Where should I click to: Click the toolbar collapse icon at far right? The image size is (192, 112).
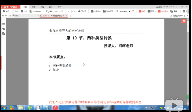point(187,16)
